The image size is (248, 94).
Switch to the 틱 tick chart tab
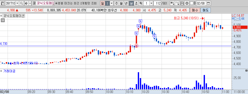[141, 3]
